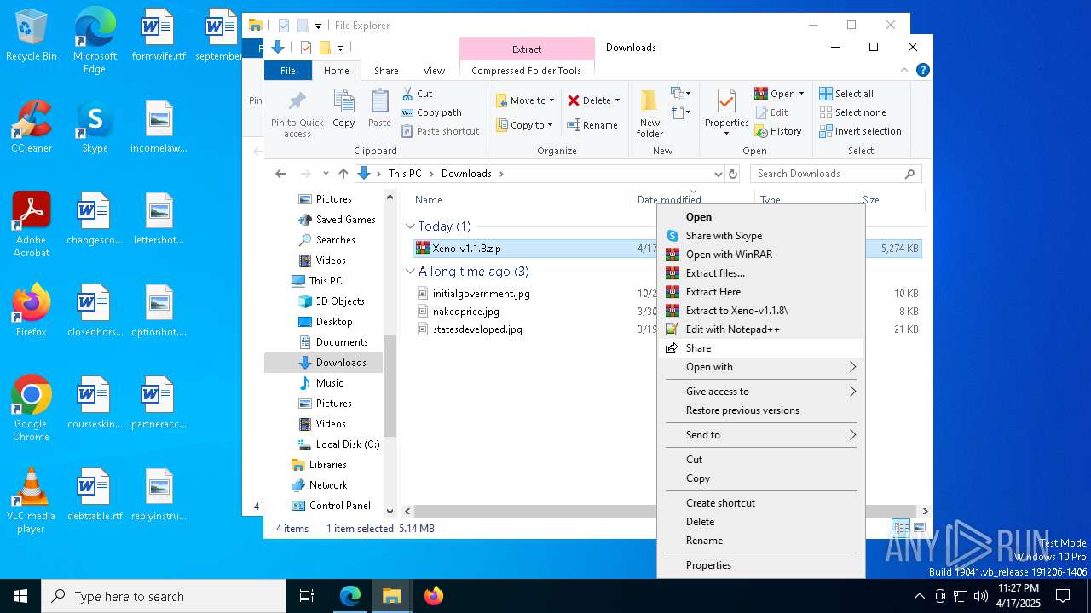Select the CCleaner desktop shortcut
Screen dimensions: 1091x613
coord(32,128)
